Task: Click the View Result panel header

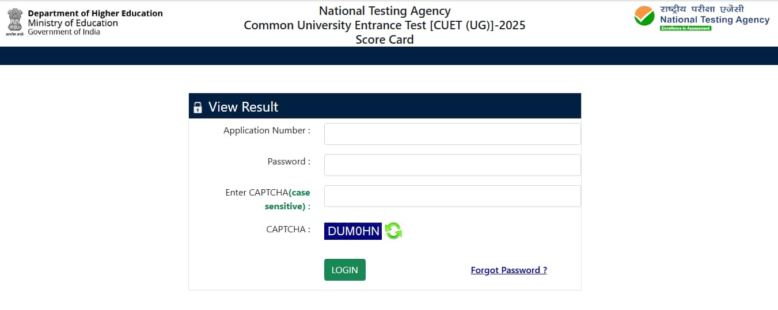Action: point(385,106)
